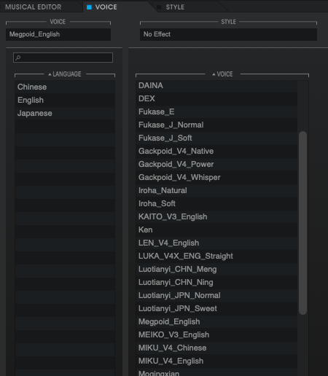Select the Iroha_Soft voice
This screenshot has height=376, width=328.
click(216, 203)
